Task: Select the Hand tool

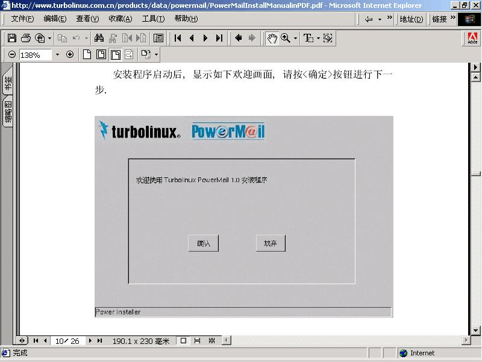Action: 272,38
